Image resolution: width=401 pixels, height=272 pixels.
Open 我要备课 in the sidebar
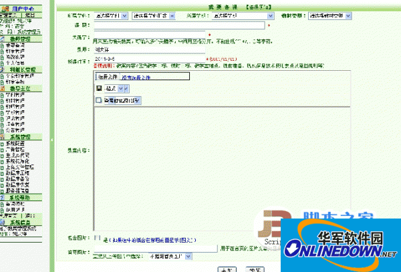pos(15,45)
